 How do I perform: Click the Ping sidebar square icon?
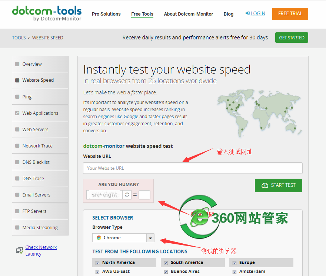point(17,97)
